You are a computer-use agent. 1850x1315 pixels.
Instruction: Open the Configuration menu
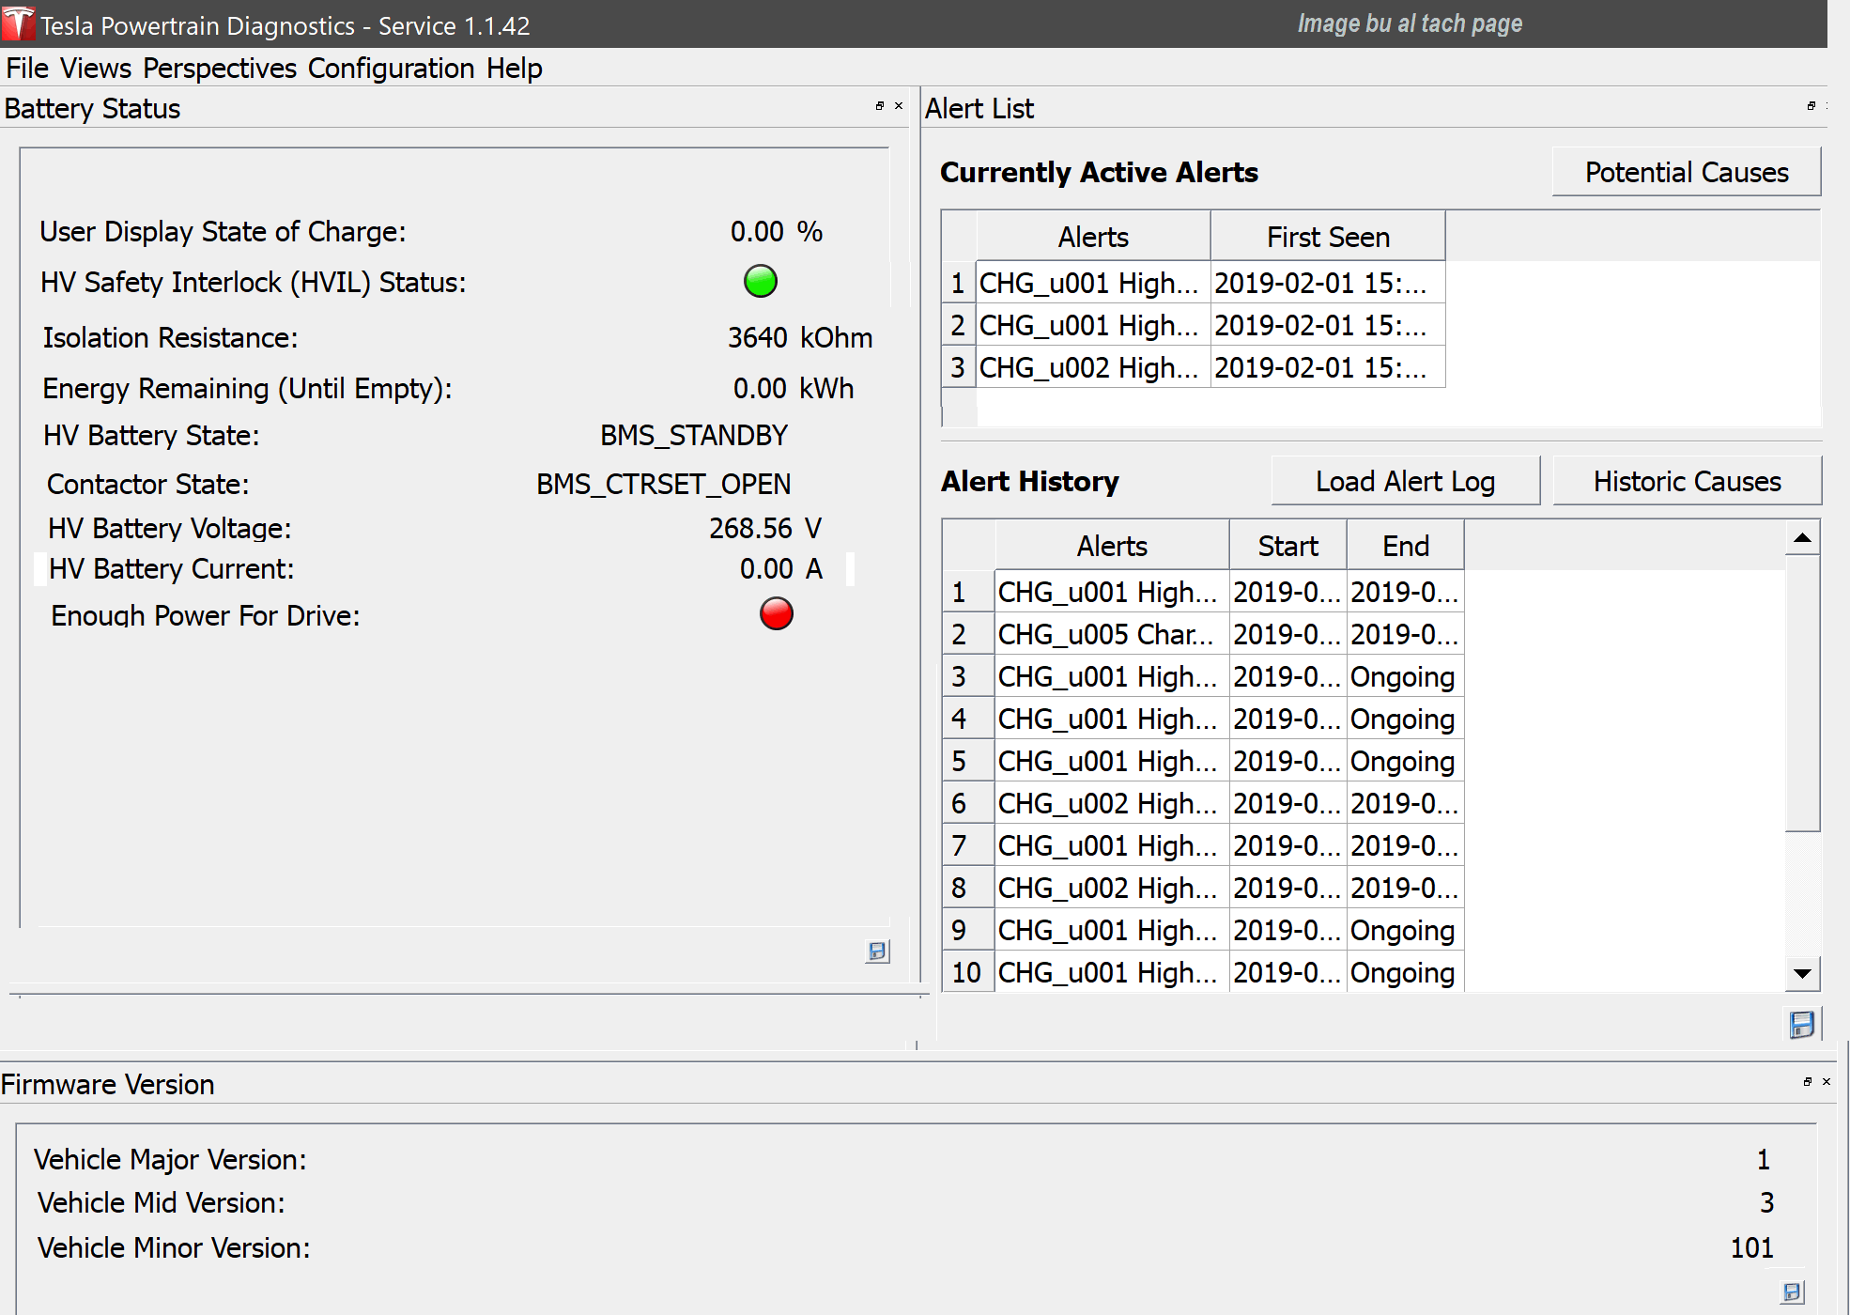coord(391,69)
